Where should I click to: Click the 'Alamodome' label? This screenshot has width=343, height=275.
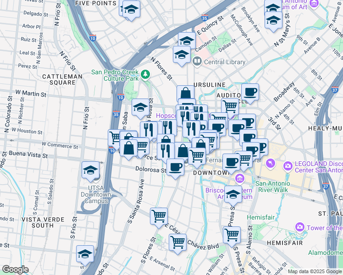[x=326, y=253]
